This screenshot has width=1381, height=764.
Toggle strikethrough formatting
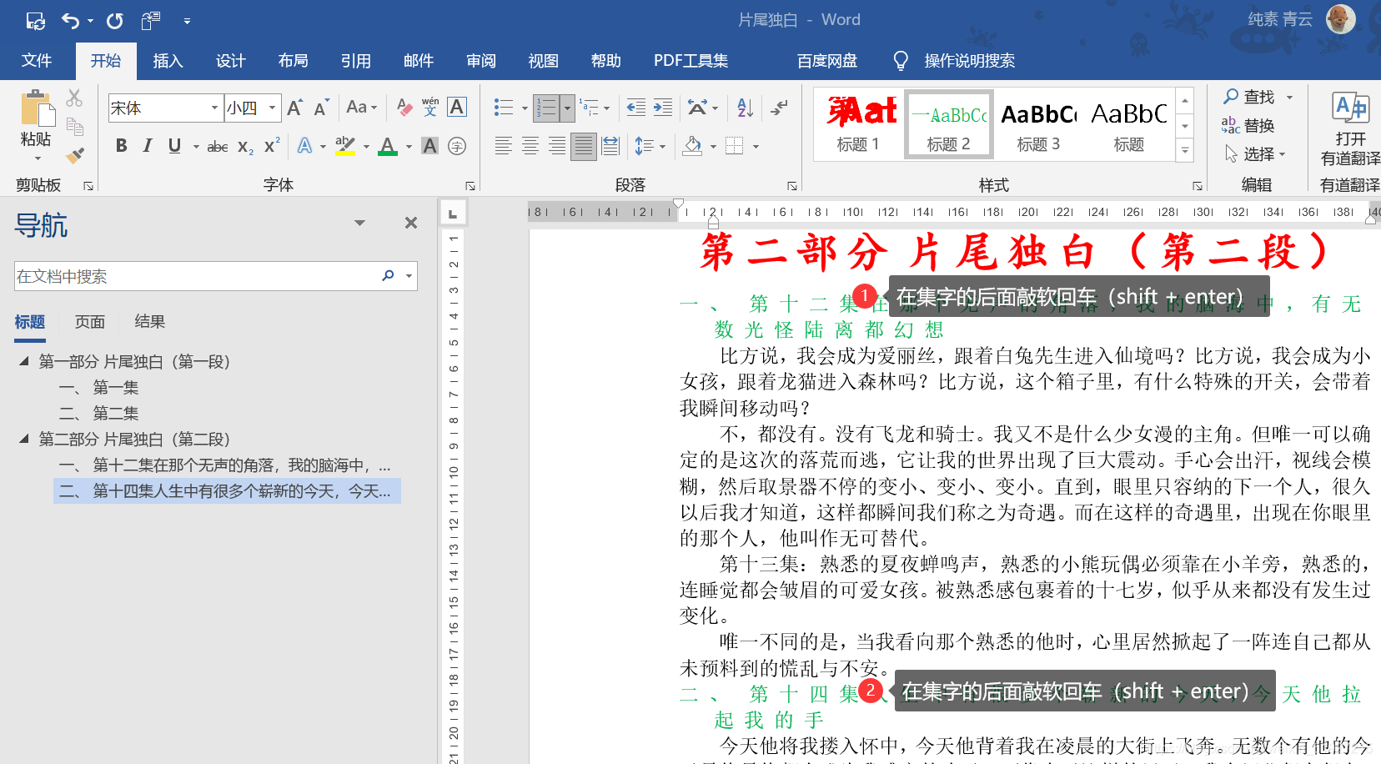coord(218,147)
